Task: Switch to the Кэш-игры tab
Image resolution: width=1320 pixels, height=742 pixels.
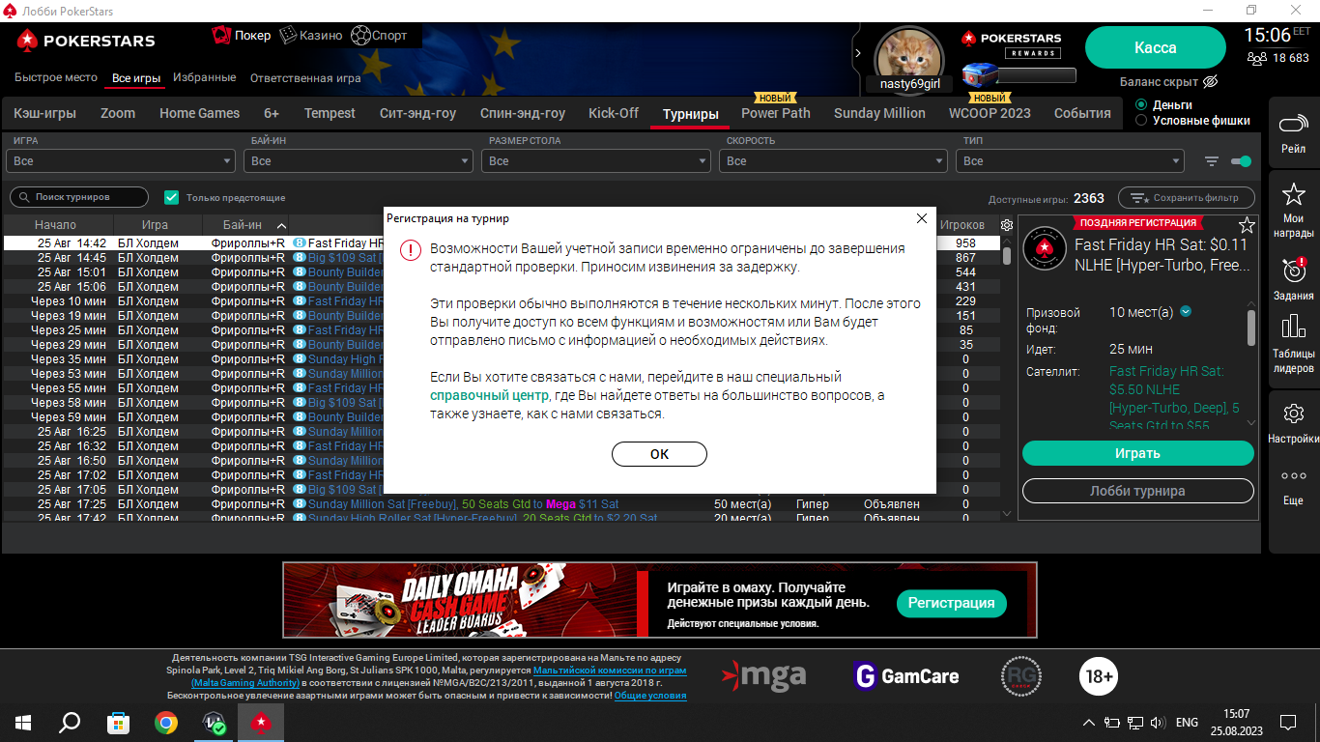Action: (x=45, y=113)
